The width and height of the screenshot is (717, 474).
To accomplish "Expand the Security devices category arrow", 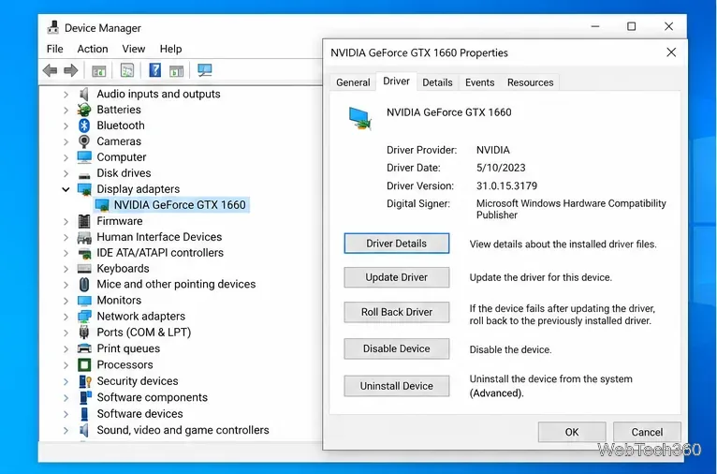I will (66, 381).
